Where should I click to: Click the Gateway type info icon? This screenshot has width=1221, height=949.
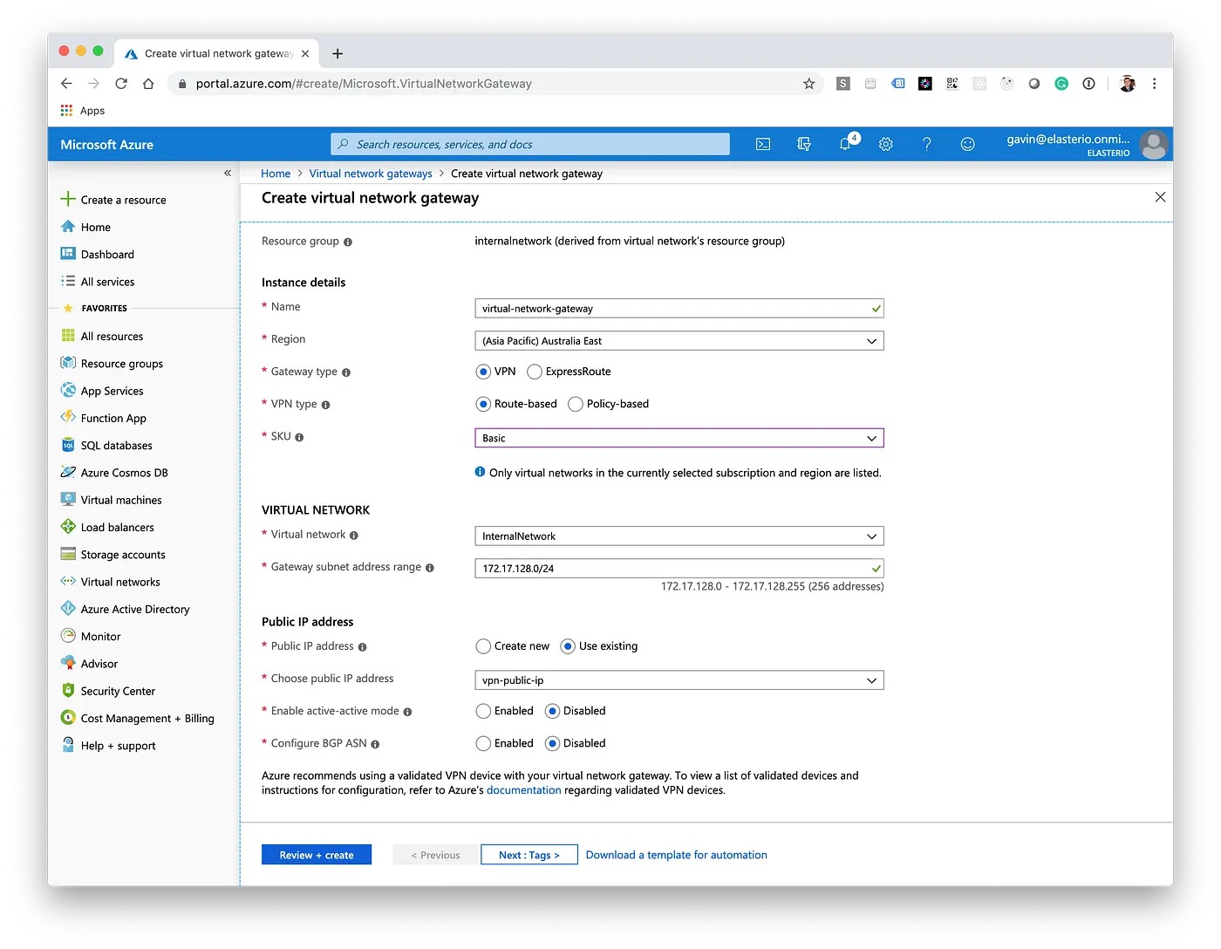click(x=346, y=372)
